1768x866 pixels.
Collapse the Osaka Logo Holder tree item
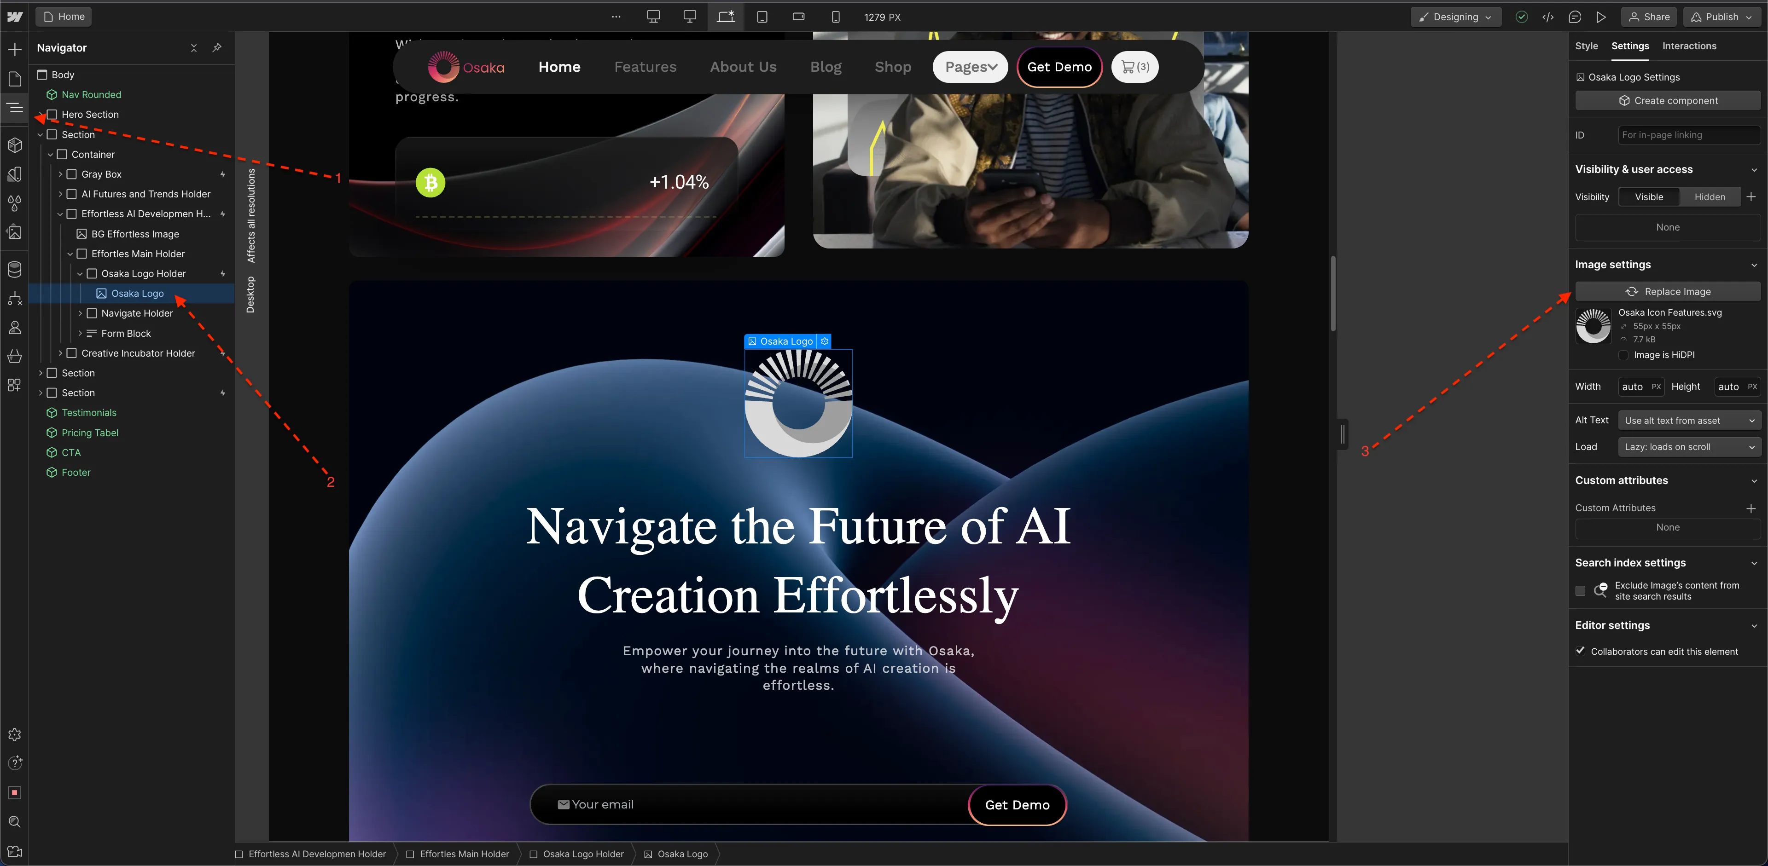[x=80, y=274]
